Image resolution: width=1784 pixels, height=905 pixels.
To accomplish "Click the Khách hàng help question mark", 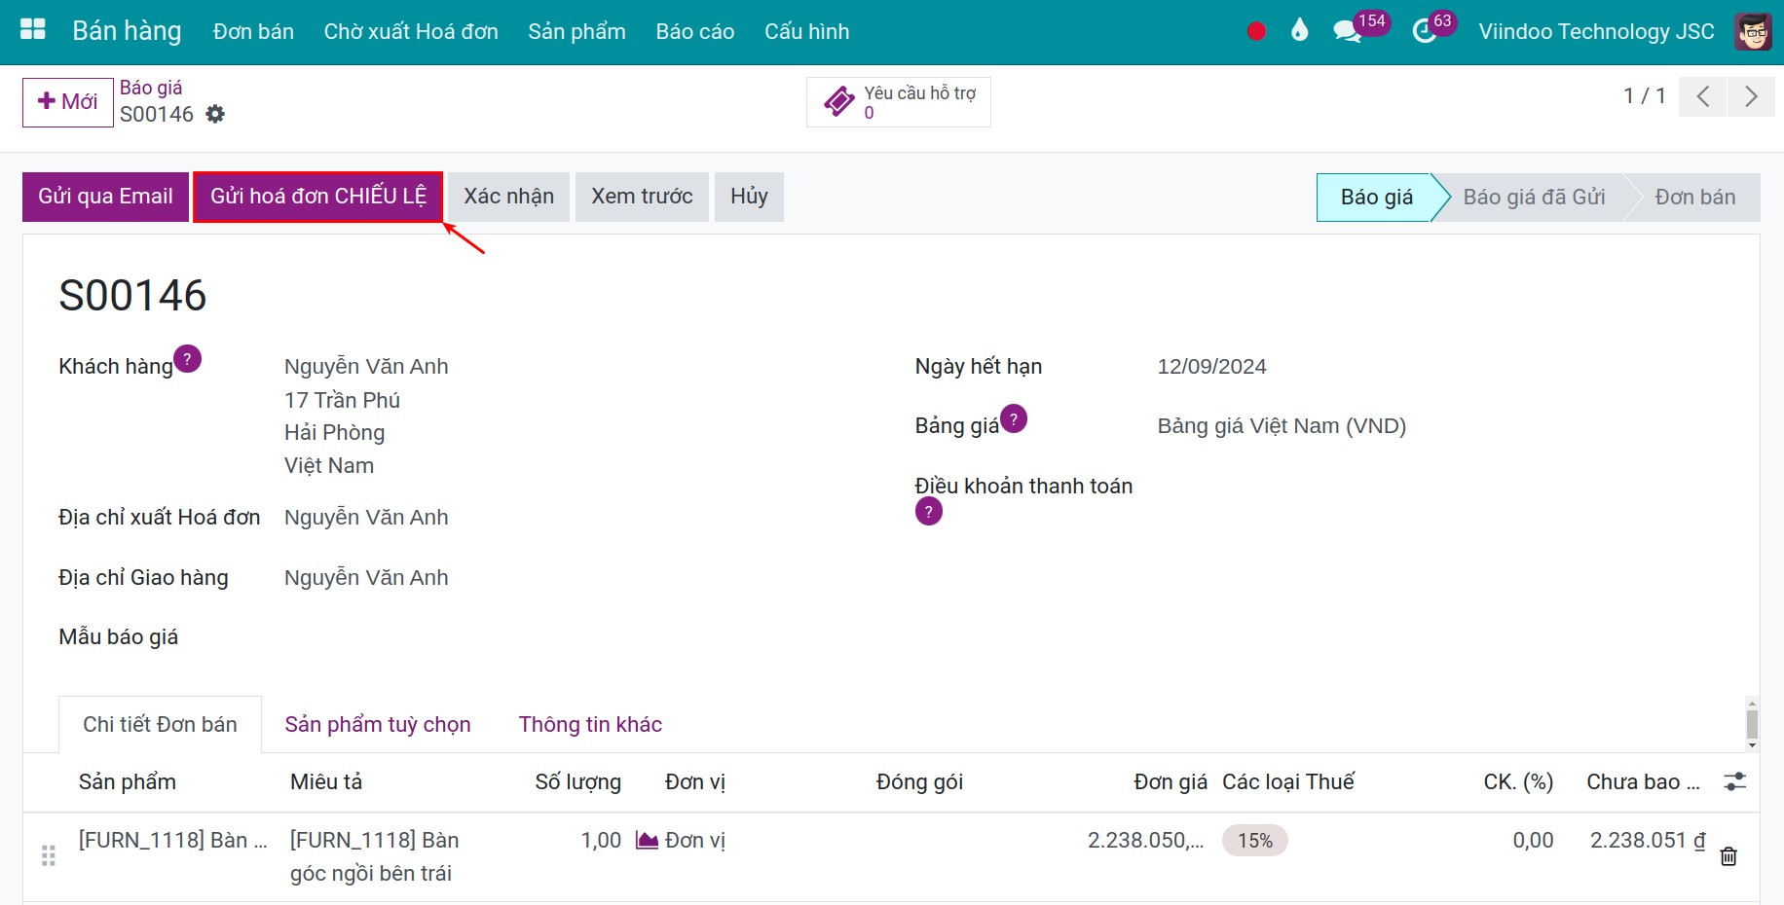I will click(x=188, y=358).
